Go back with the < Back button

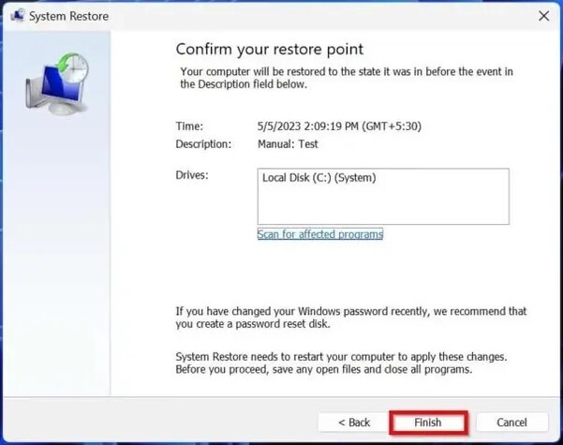pos(354,423)
